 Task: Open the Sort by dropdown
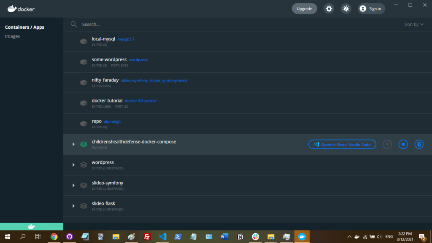[x=413, y=24]
